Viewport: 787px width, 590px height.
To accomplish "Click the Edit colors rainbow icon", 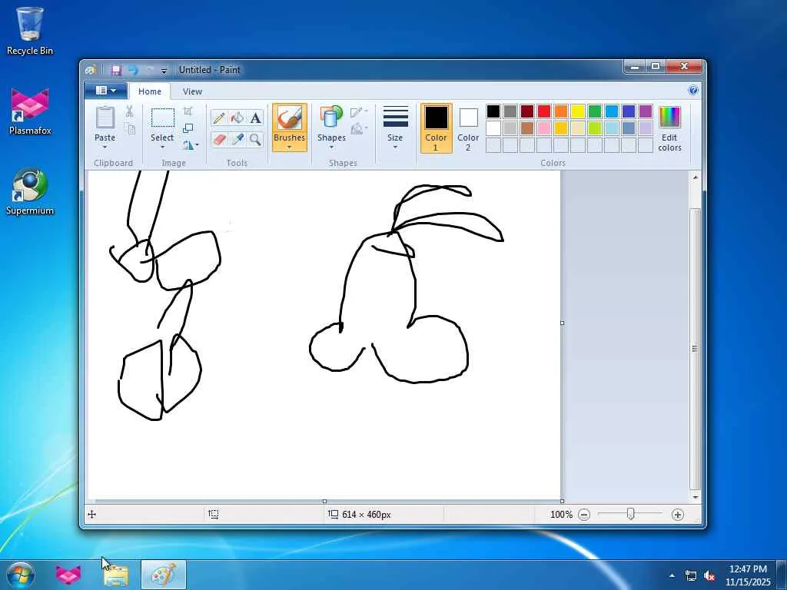I will tap(669, 117).
